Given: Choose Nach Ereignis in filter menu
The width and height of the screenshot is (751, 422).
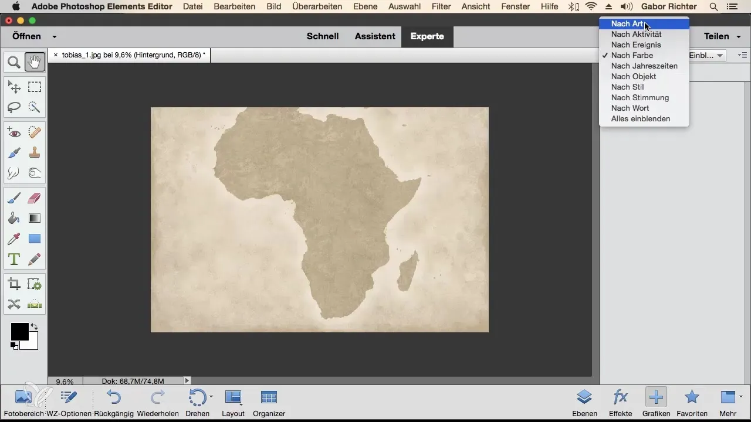Looking at the screenshot, I should (x=644, y=45).
